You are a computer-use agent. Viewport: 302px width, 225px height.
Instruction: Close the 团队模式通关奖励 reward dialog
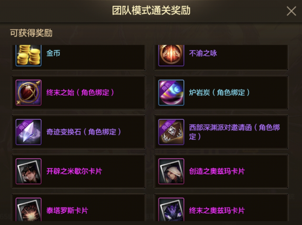tap(291, 11)
